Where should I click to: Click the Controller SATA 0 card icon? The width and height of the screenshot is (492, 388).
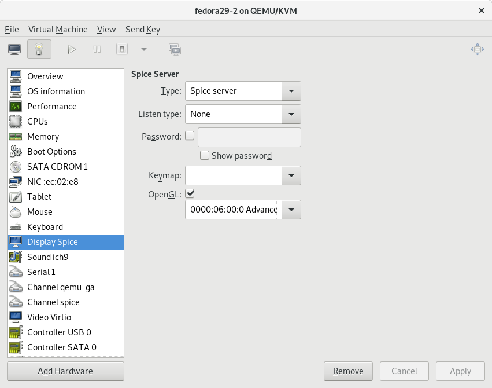click(16, 347)
